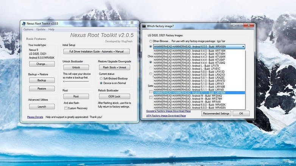Image resolution: width=296 pixels, height=166 pixels.
Task: Open Google's Factory Image Download Page link
Action: point(168,111)
